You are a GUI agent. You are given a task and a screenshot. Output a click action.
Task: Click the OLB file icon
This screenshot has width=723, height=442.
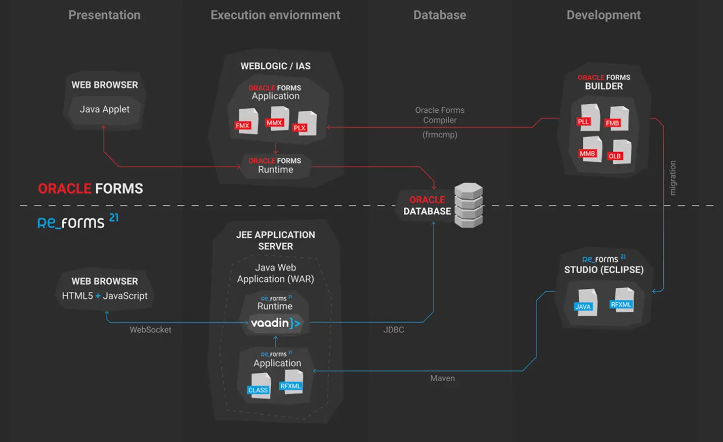pos(620,152)
